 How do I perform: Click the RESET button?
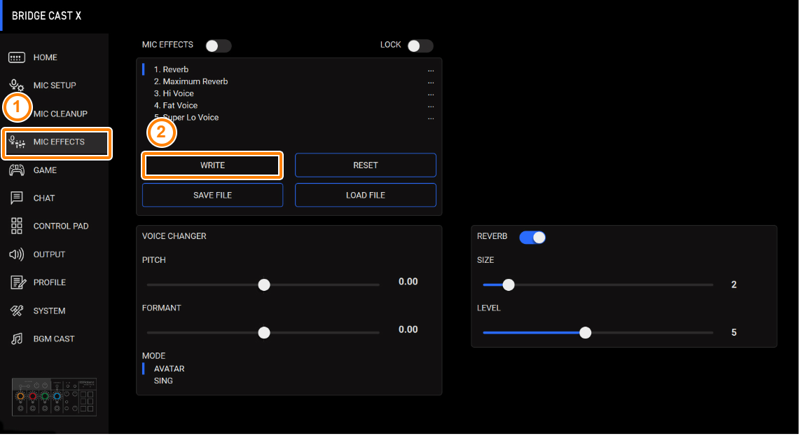coord(365,165)
